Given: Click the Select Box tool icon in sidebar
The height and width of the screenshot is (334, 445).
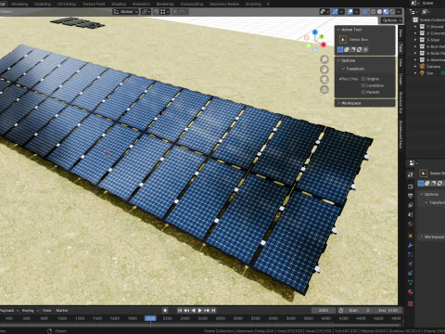Looking at the screenshot, I should click(343, 40).
